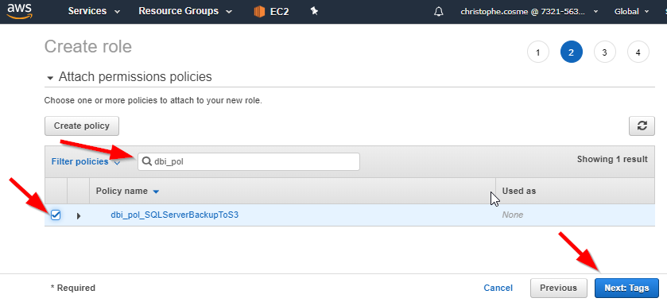
Task: Open the notifications bell
Action: click(x=438, y=11)
